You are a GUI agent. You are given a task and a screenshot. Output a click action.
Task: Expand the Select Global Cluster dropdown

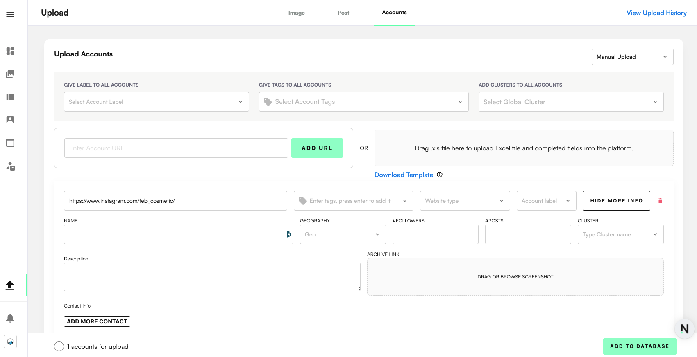pyautogui.click(x=570, y=102)
